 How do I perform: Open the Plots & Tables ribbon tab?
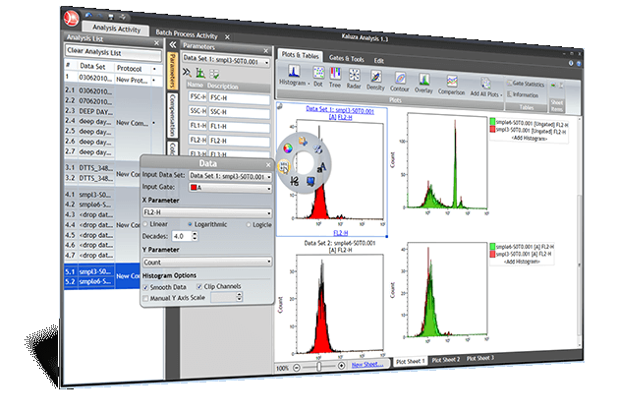(x=300, y=55)
